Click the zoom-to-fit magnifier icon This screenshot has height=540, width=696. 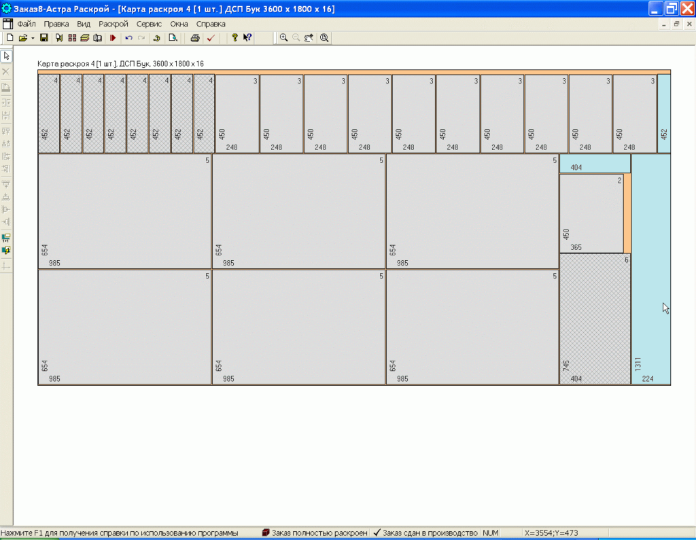324,38
